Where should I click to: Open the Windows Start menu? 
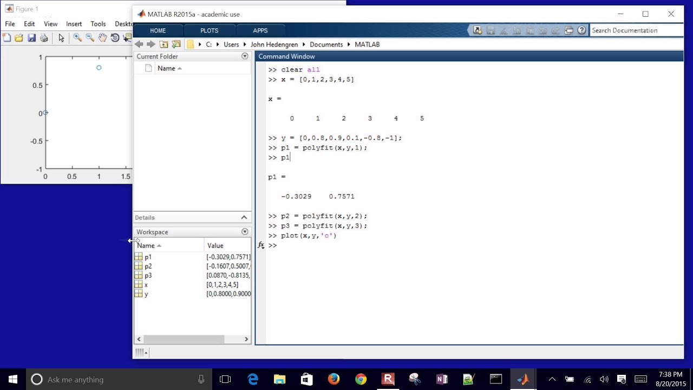coord(13,379)
